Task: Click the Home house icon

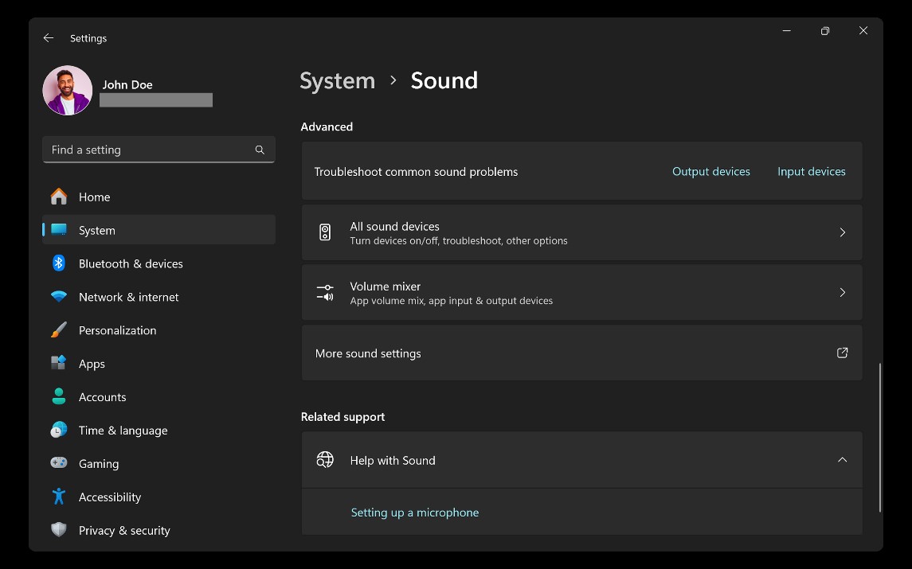Action: [x=59, y=197]
